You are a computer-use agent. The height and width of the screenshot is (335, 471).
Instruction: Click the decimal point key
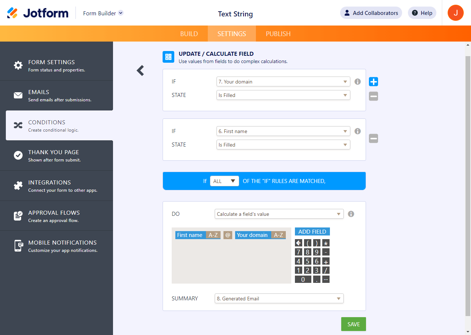317,280
